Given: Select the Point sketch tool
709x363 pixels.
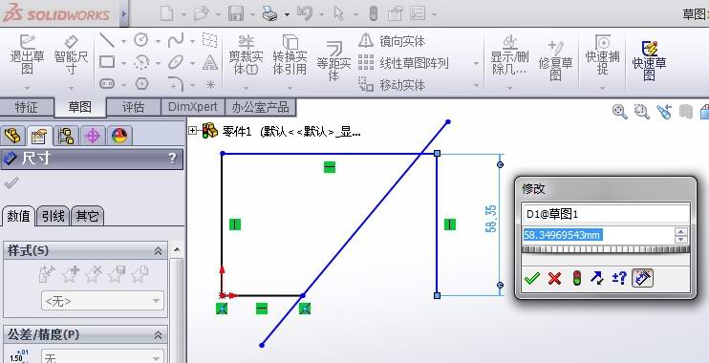Looking at the screenshot, I should (x=210, y=84).
